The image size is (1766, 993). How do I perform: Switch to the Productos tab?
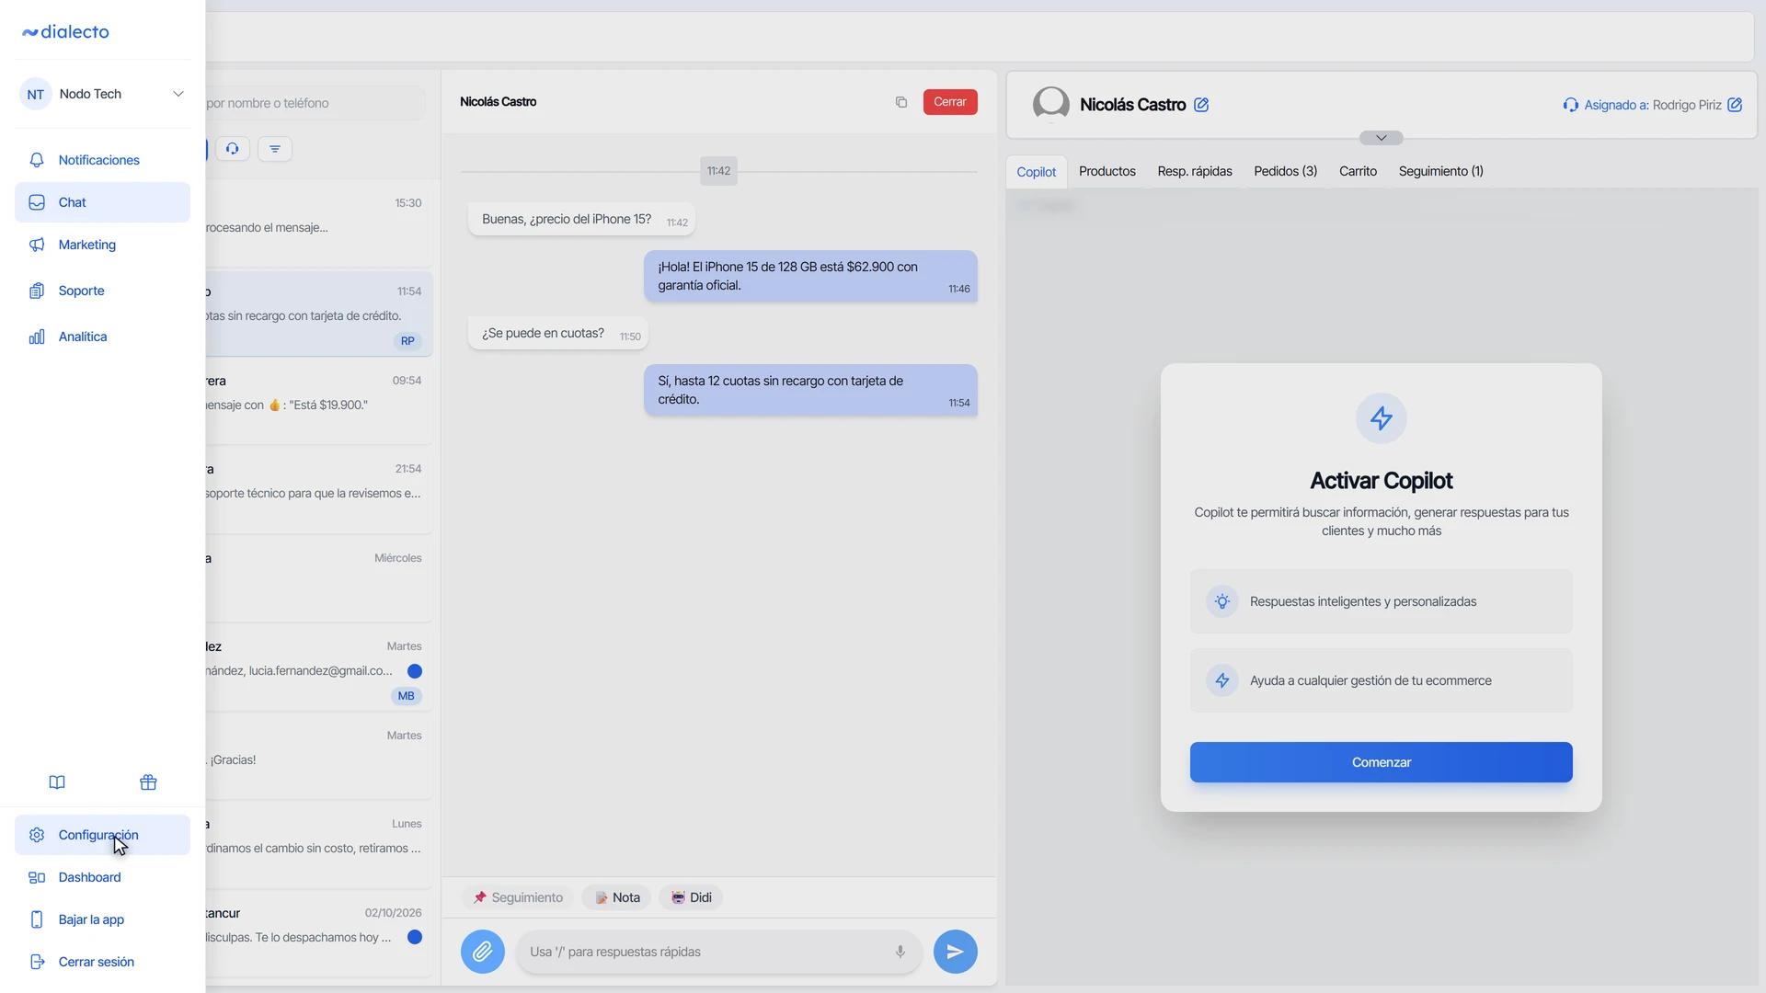(1107, 171)
